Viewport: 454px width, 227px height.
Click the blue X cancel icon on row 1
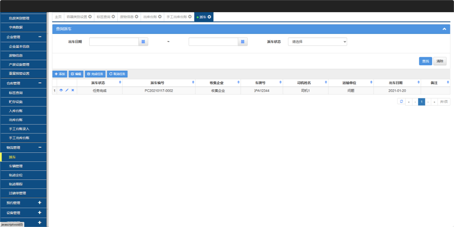click(x=73, y=90)
